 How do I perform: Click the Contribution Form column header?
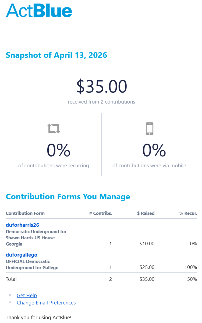pyautogui.click(x=25, y=213)
